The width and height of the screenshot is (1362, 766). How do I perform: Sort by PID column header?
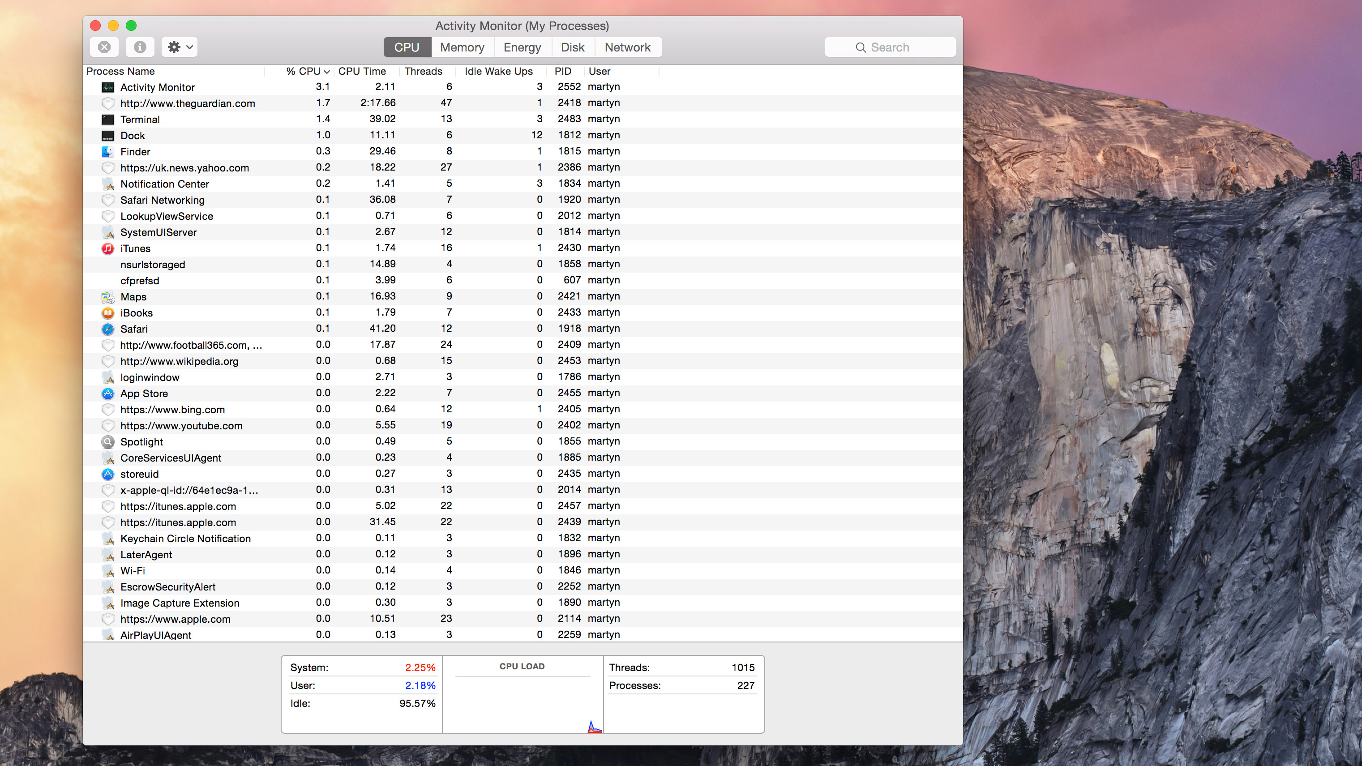(x=564, y=71)
